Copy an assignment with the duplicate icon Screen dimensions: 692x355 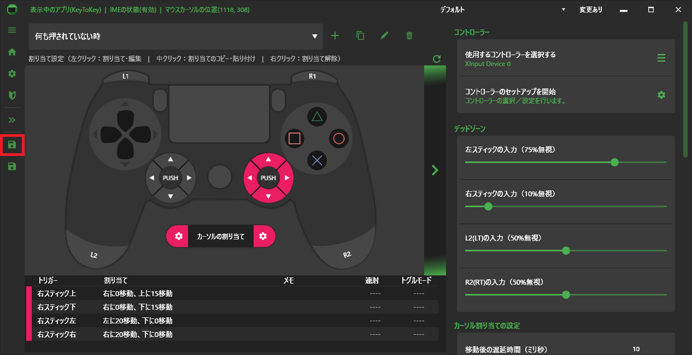(360, 35)
